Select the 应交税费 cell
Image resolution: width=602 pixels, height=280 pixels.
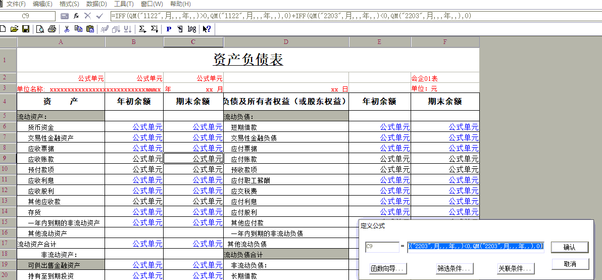(x=286, y=191)
